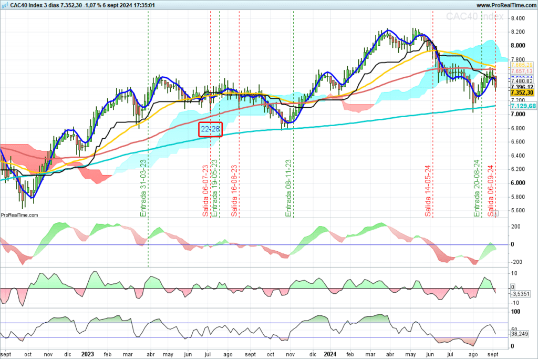
Task: Click the 7.480,82 price label
Action: 522,81
